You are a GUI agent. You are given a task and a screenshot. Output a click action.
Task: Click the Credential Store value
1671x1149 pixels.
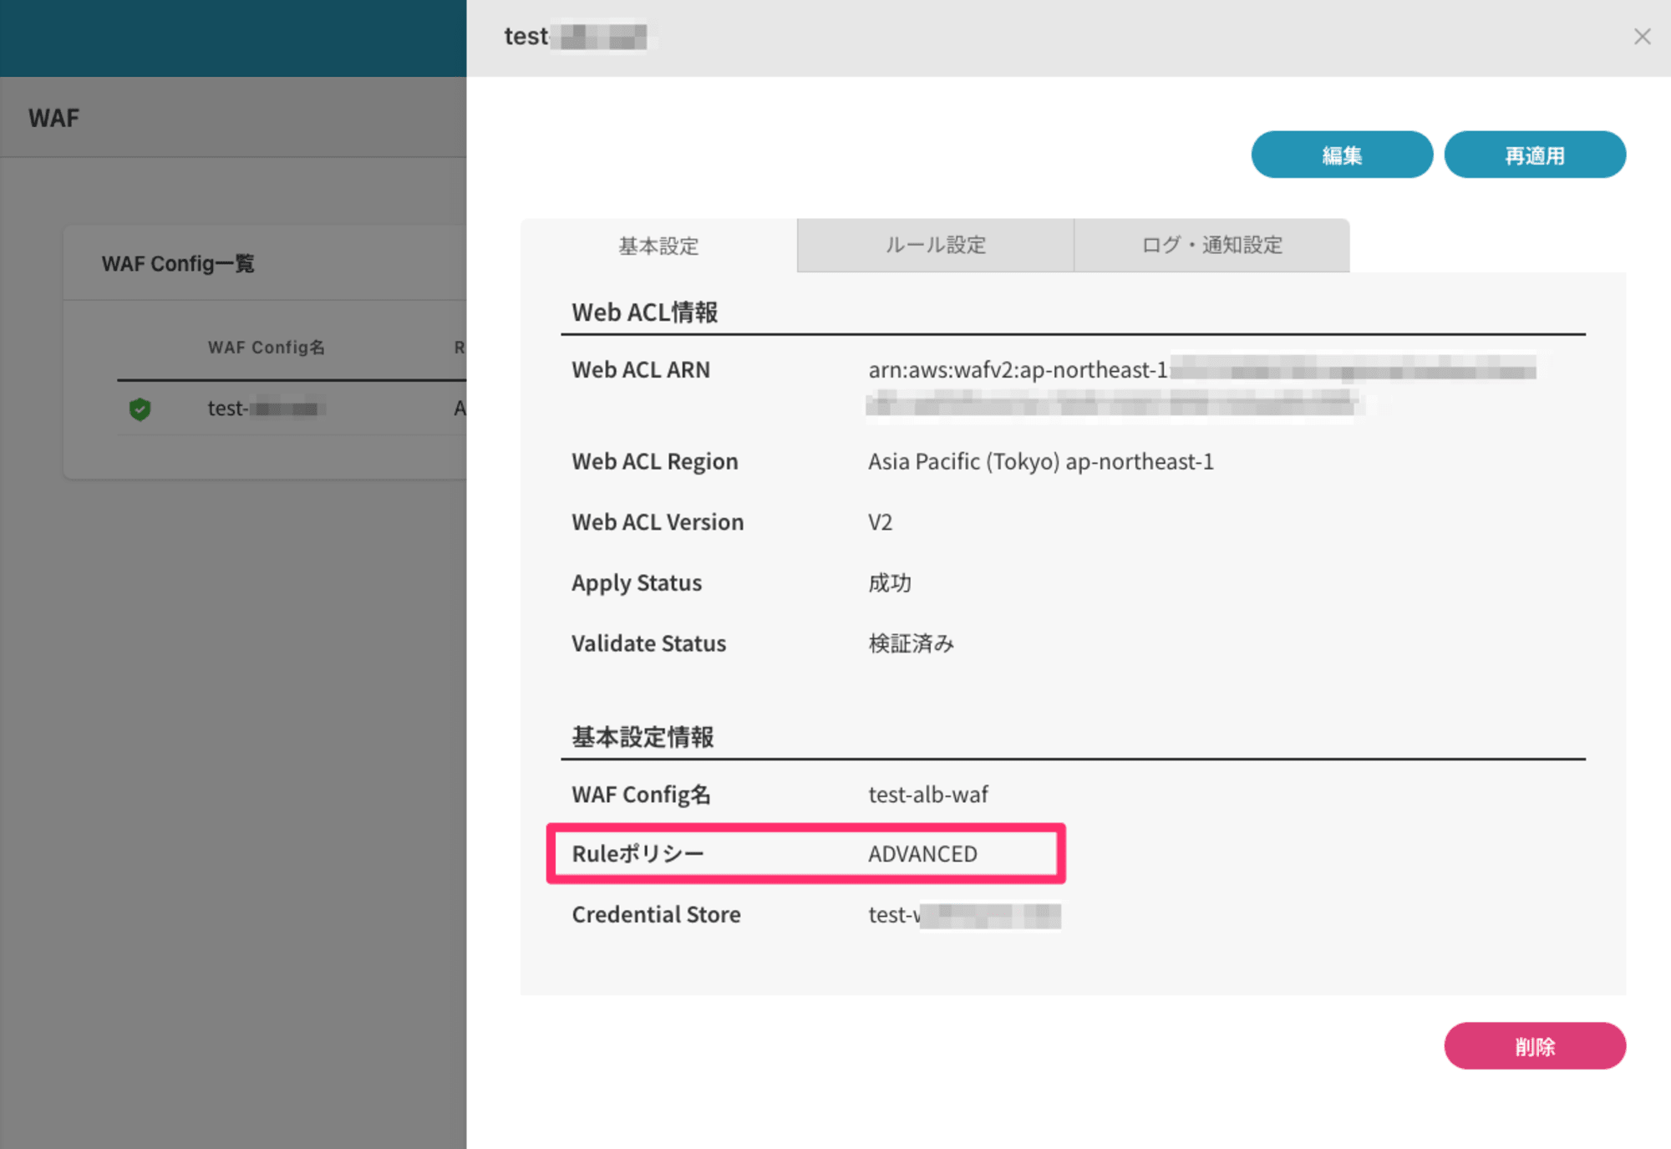[964, 915]
